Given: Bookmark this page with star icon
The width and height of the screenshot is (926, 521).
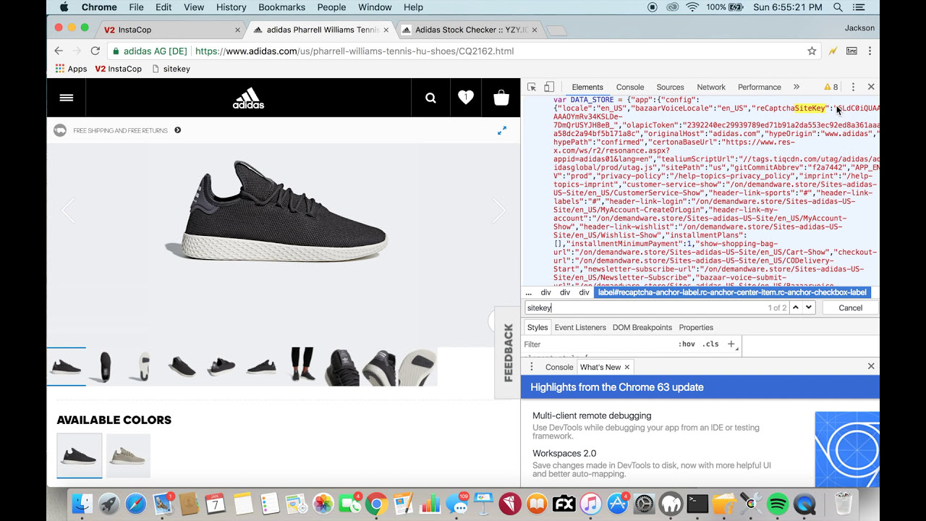Looking at the screenshot, I should tap(812, 51).
